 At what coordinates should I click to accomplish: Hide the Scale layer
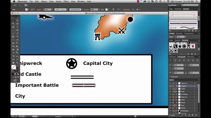[170, 91]
